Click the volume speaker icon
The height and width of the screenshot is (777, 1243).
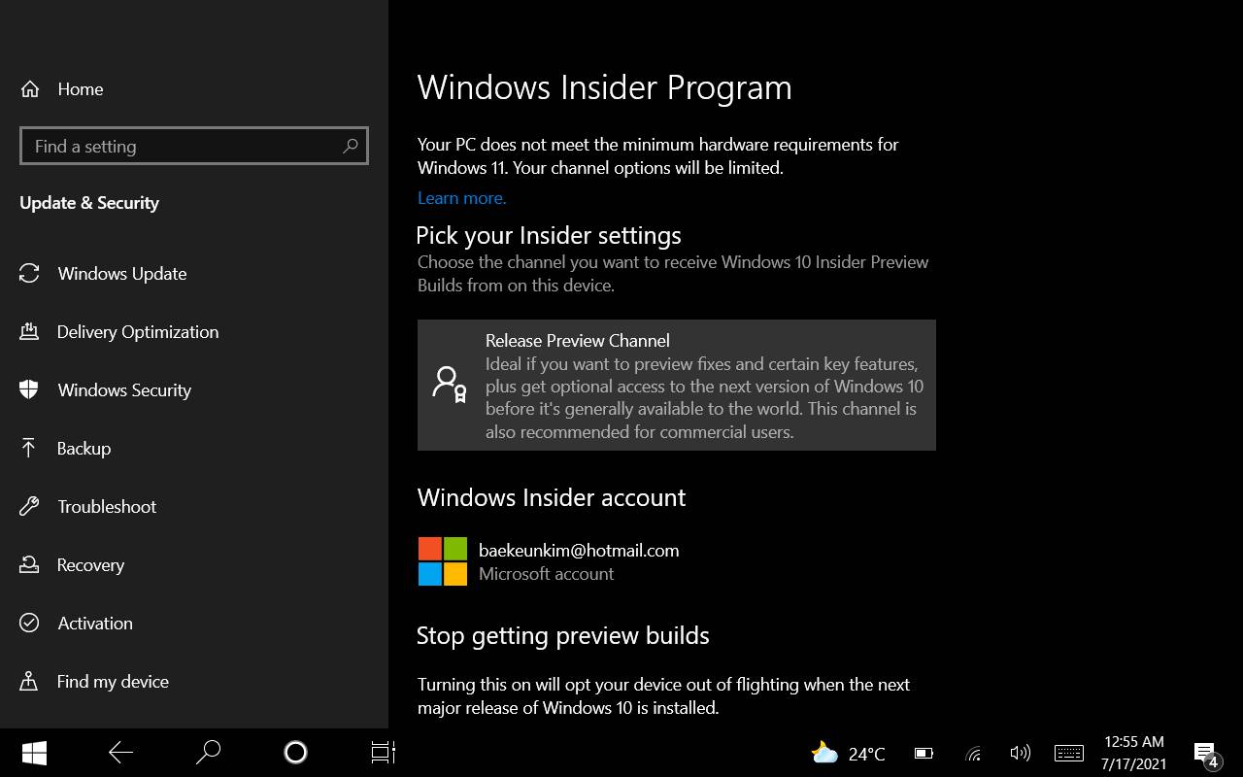[1020, 754]
